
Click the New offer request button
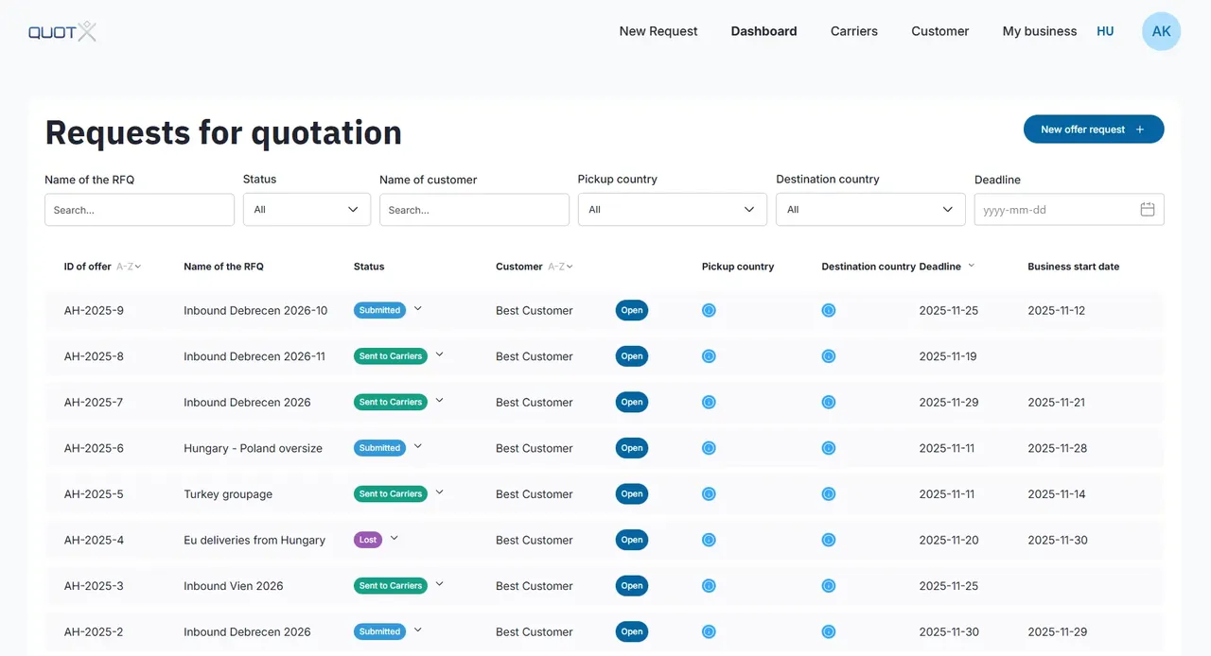pyautogui.click(x=1093, y=129)
